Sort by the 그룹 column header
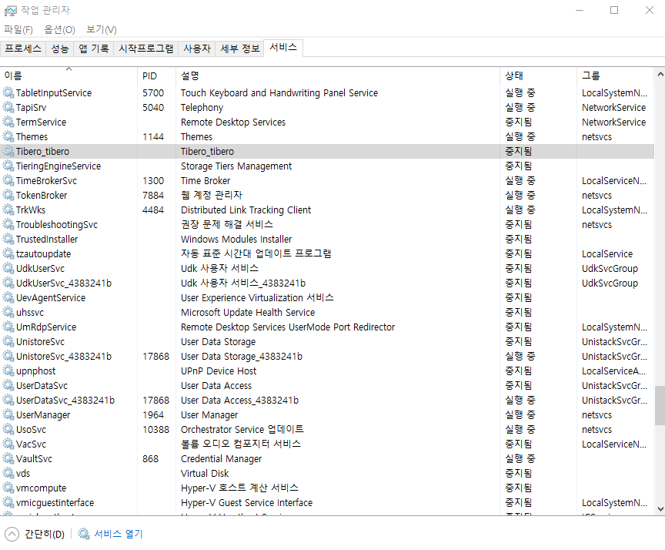 [x=616, y=76]
